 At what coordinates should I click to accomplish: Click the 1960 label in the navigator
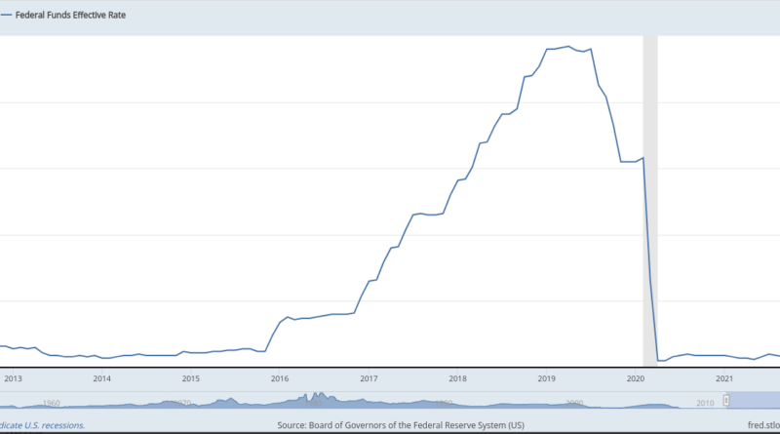coord(52,402)
